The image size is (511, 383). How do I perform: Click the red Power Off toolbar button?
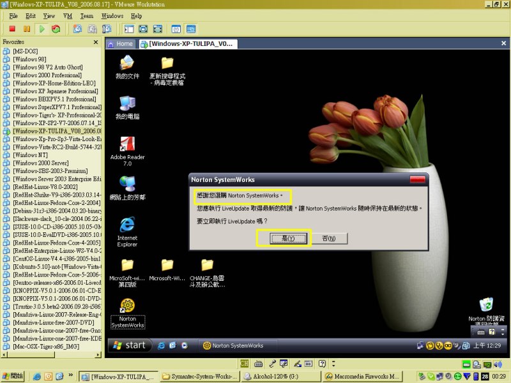click(x=12, y=29)
